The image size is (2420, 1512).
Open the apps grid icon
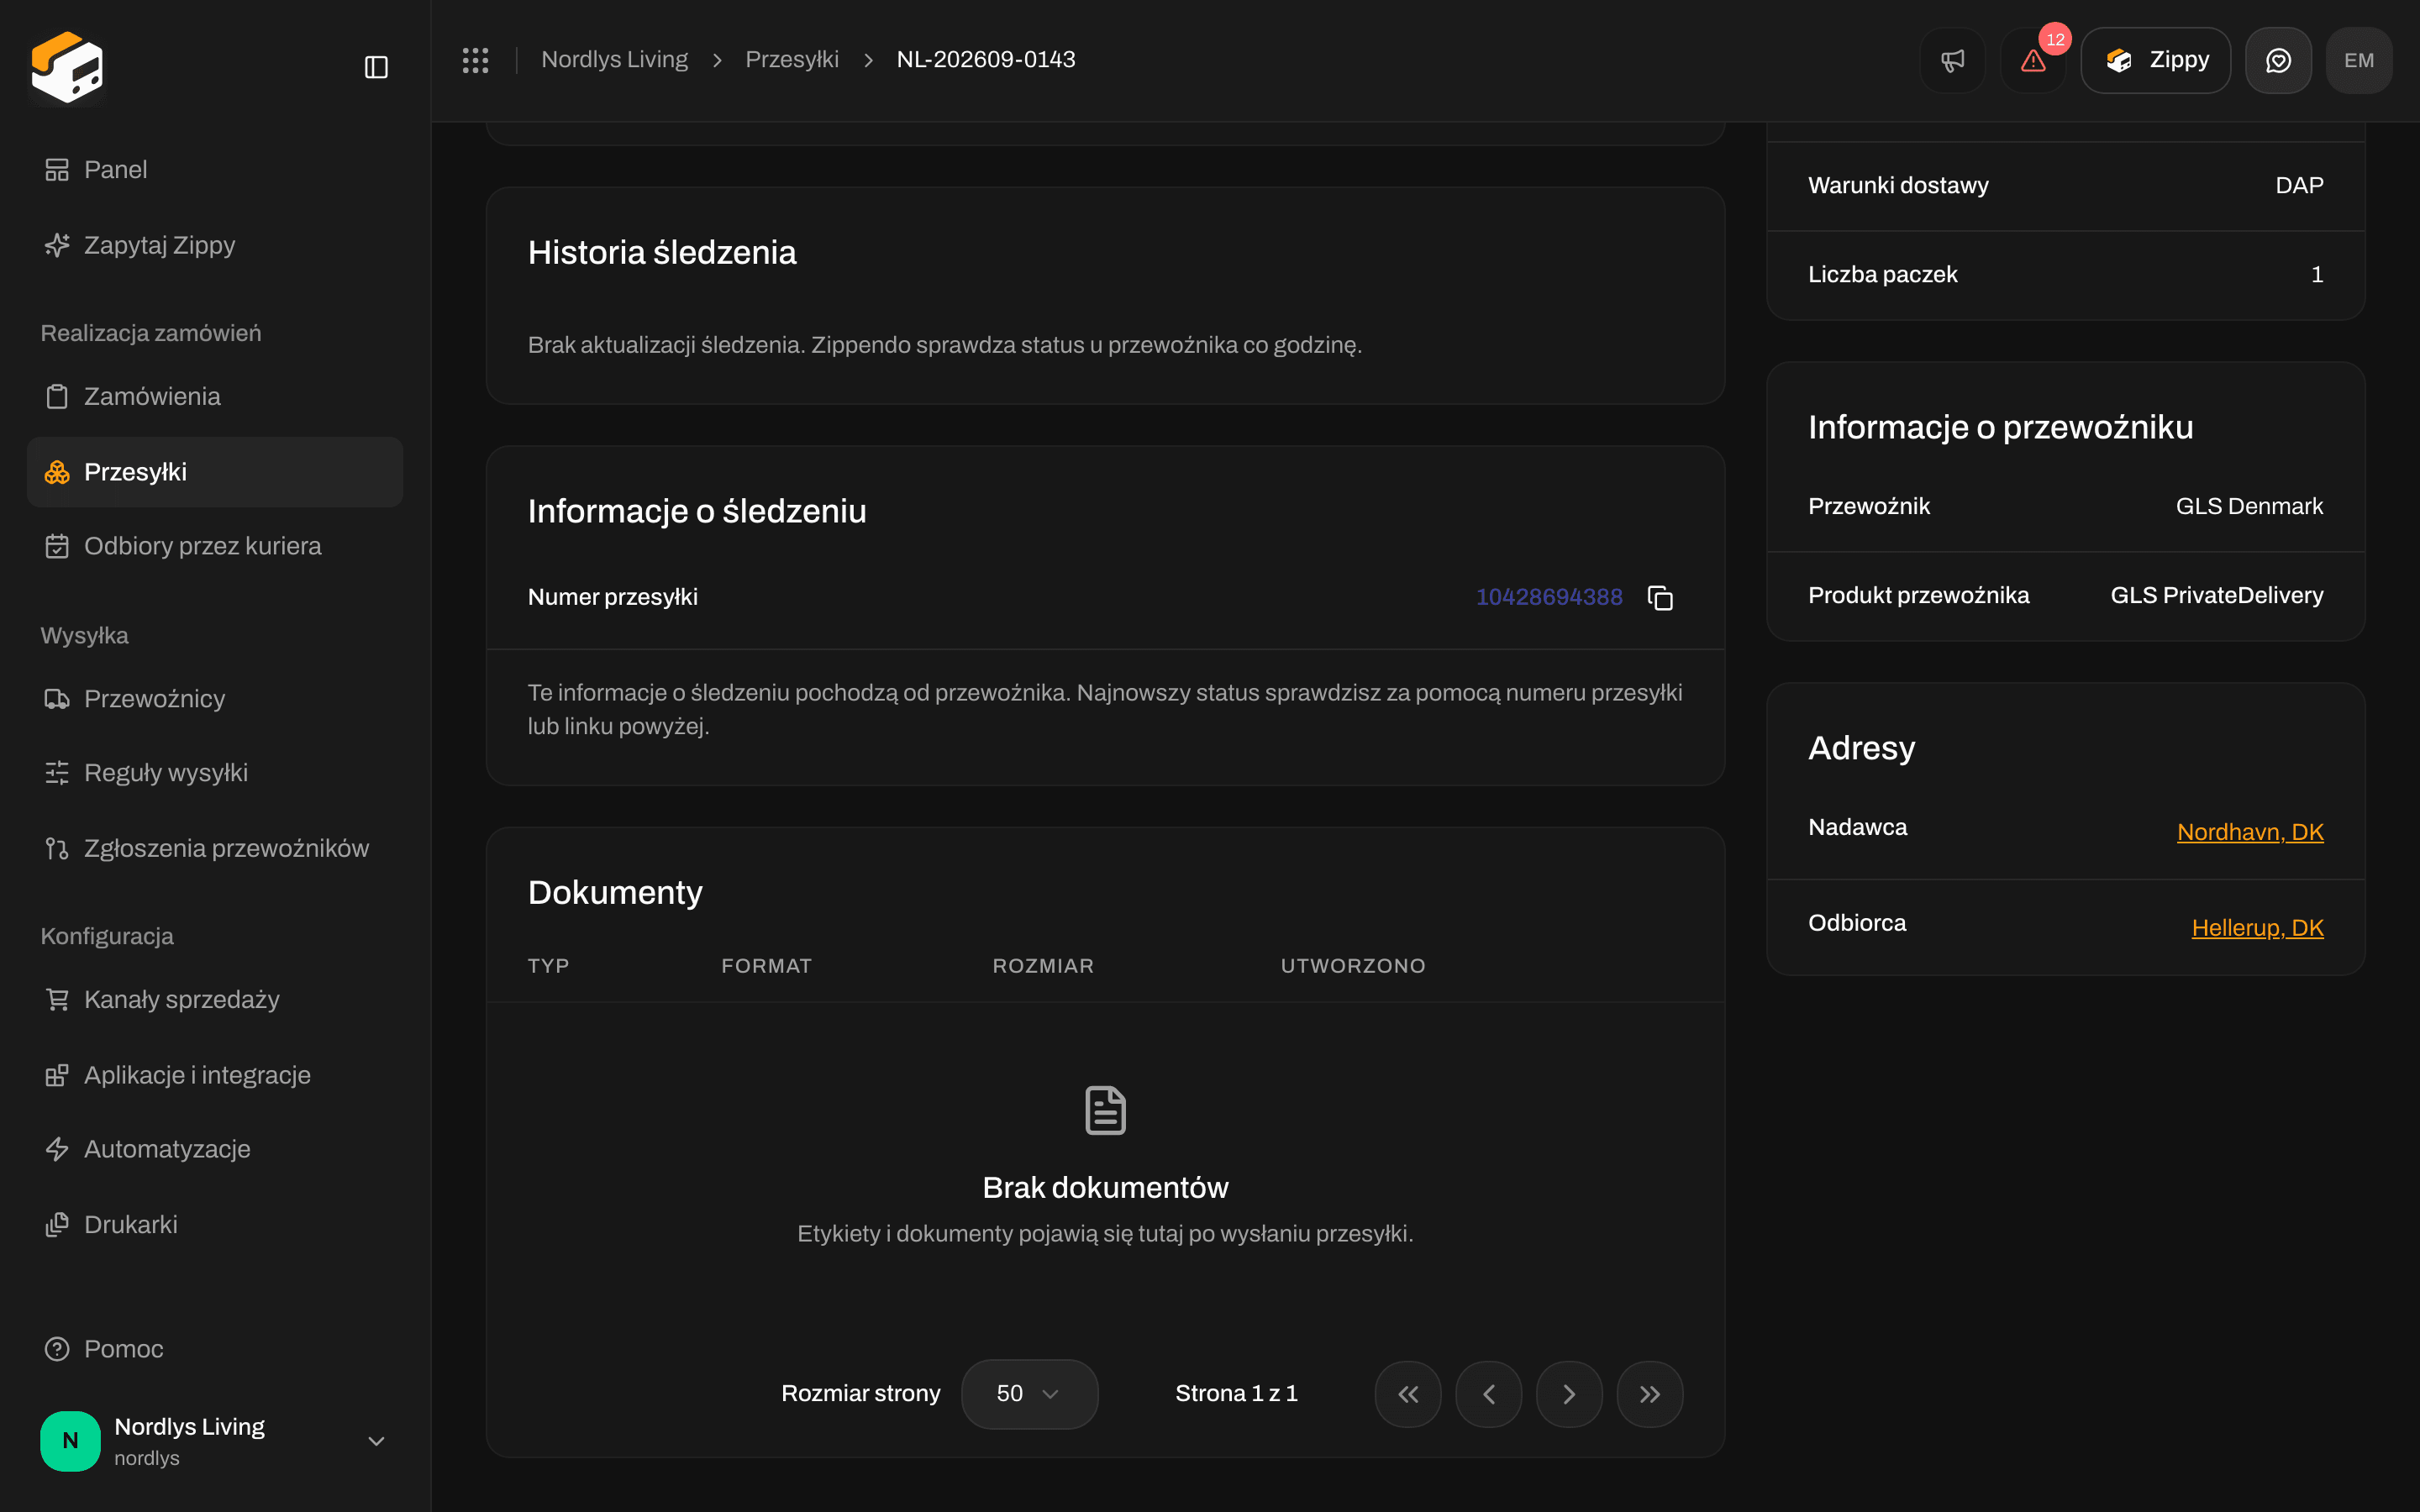[x=475, y=60]
